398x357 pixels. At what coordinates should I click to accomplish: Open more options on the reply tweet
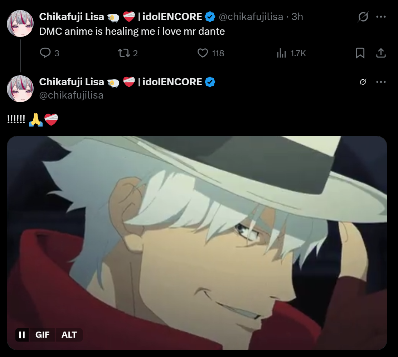[x=381, y=82]
